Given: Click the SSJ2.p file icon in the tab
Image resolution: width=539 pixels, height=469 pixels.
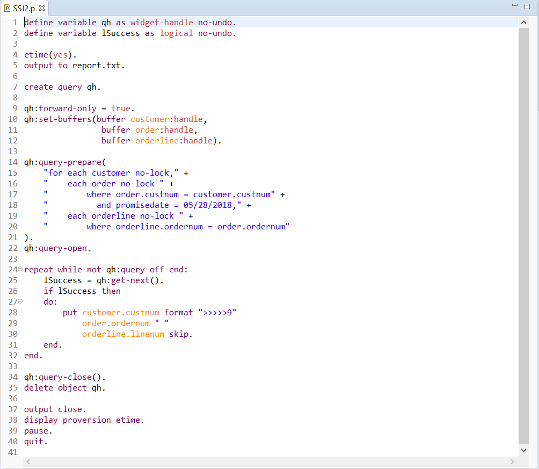Looking at the screenshot, I should (x=7, y=9).
